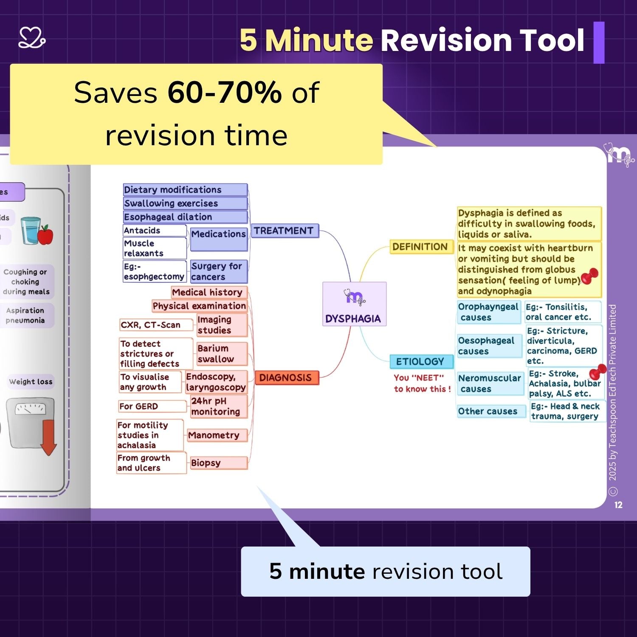Click the heart stethoscope logo at top-left
The image size is (637, 637).
[32, 38]
